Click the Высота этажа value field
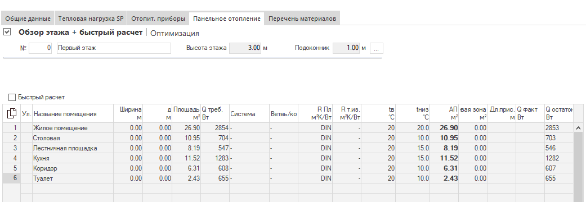Viewport: 586px width, 202px height. click(245, 48)
